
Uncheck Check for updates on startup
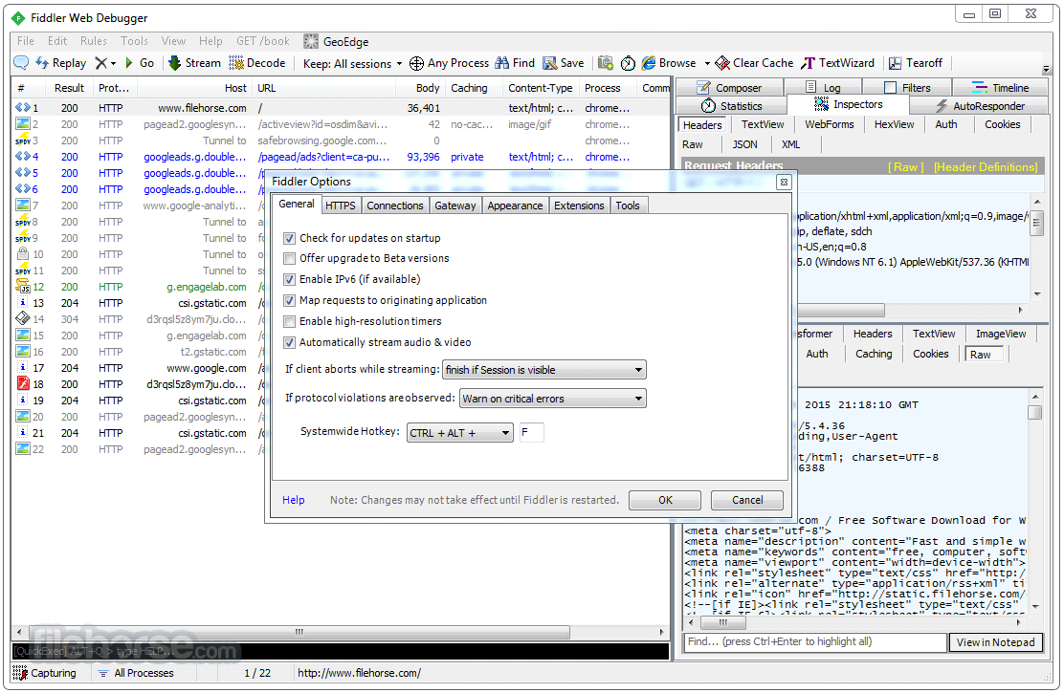(290, 238)
